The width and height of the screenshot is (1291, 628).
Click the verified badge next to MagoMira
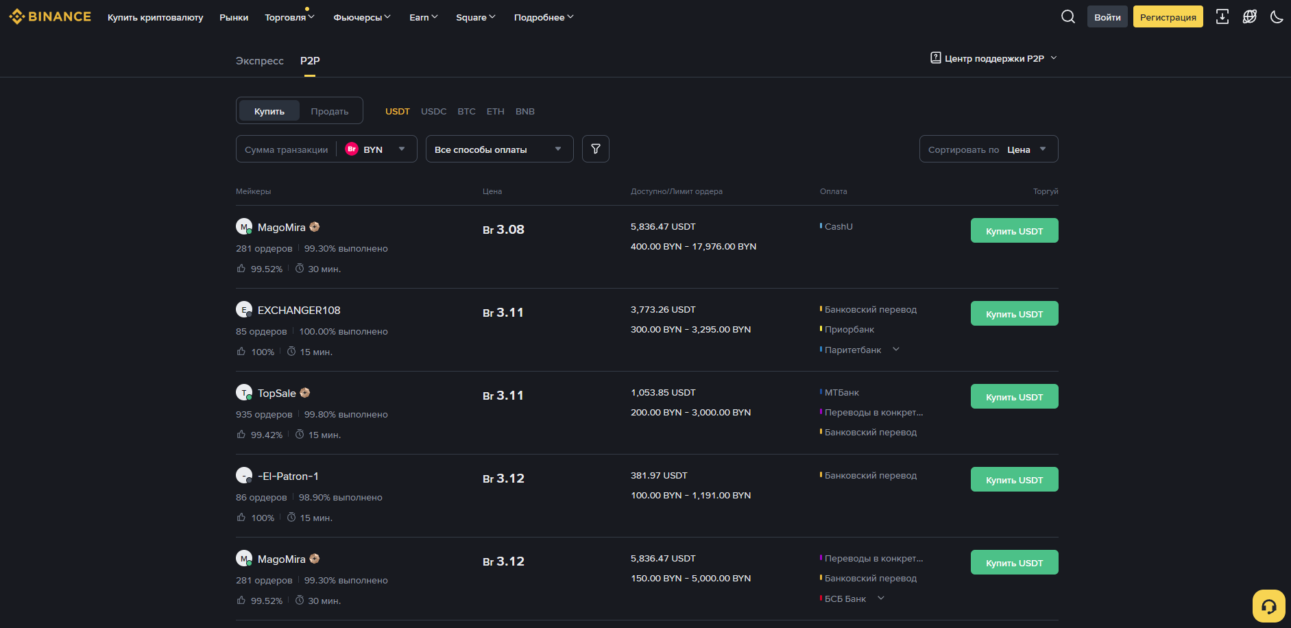(315, 226)
